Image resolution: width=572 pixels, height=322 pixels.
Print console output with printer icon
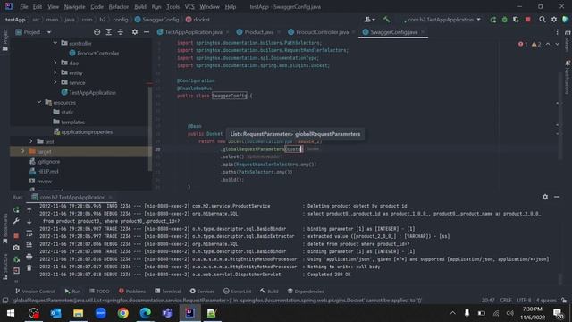29,257
